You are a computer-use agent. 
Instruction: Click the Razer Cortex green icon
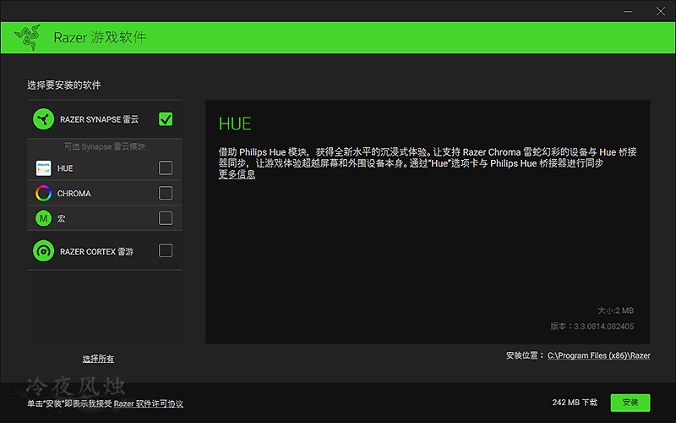44,250
